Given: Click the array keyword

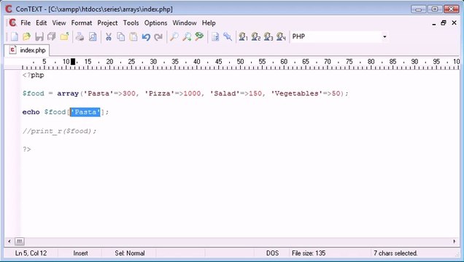Looking at the screenshot, I should pyautogui.click(x=68, y=94).
